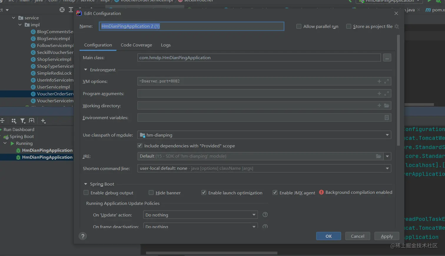The width and height of the screenshot is (445, 256).
Task: Open On 'Update' action dropdown
Action: click(200, 215)
